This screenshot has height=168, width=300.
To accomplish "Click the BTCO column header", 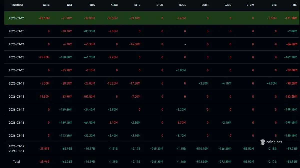I will [160, 5].
